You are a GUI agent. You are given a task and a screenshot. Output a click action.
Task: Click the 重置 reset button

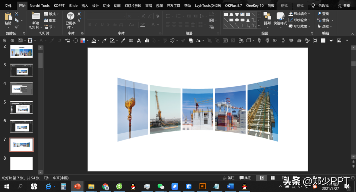pyautogui.click(x=50, y=20)
